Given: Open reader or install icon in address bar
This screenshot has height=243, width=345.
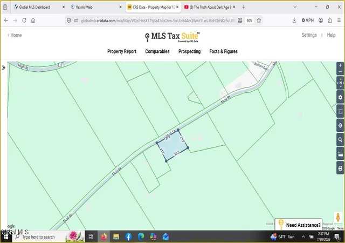Looking at the screenshot, I should (240, 21).
